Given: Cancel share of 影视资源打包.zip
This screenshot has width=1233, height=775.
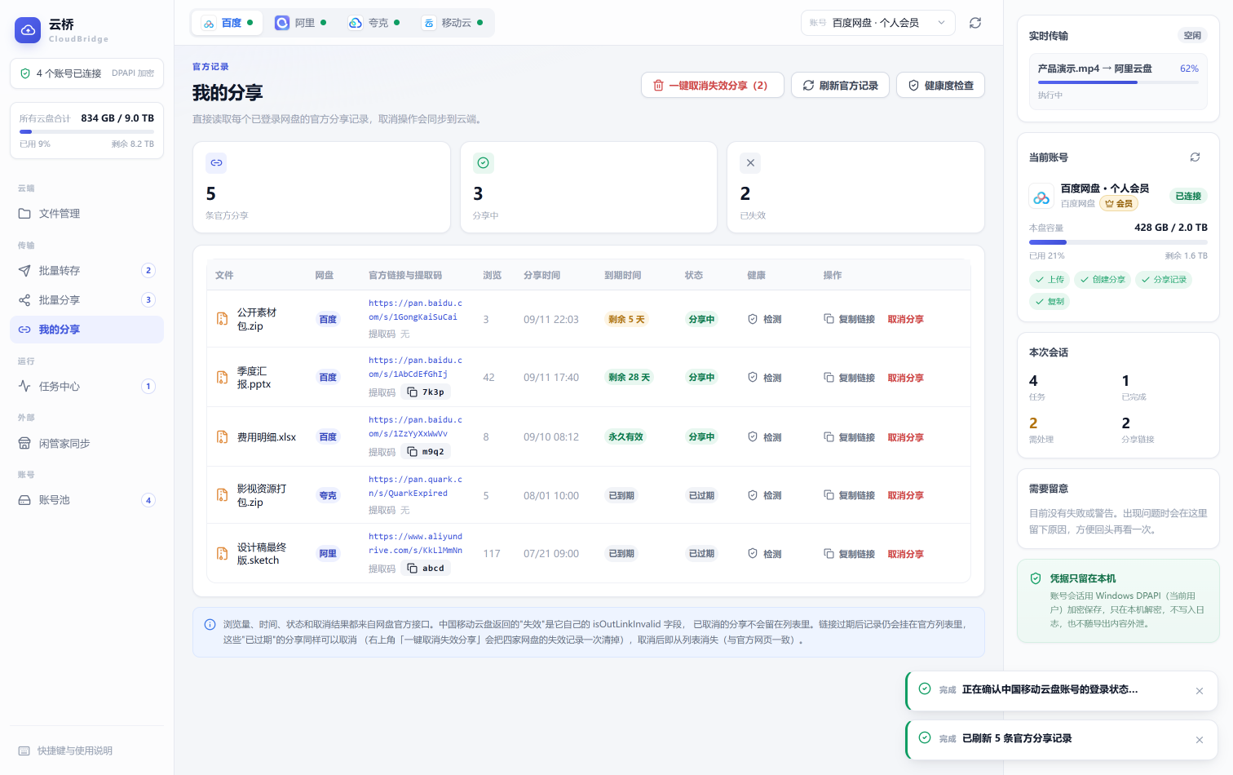Looking at the screenshot, I should click(906, 495).
